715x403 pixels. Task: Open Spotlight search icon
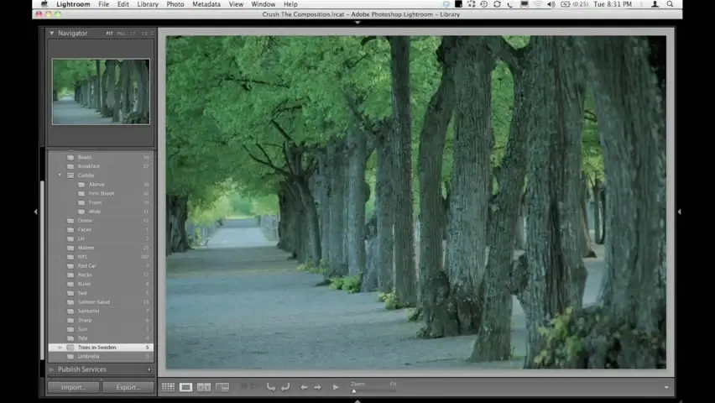coord(670,4)
